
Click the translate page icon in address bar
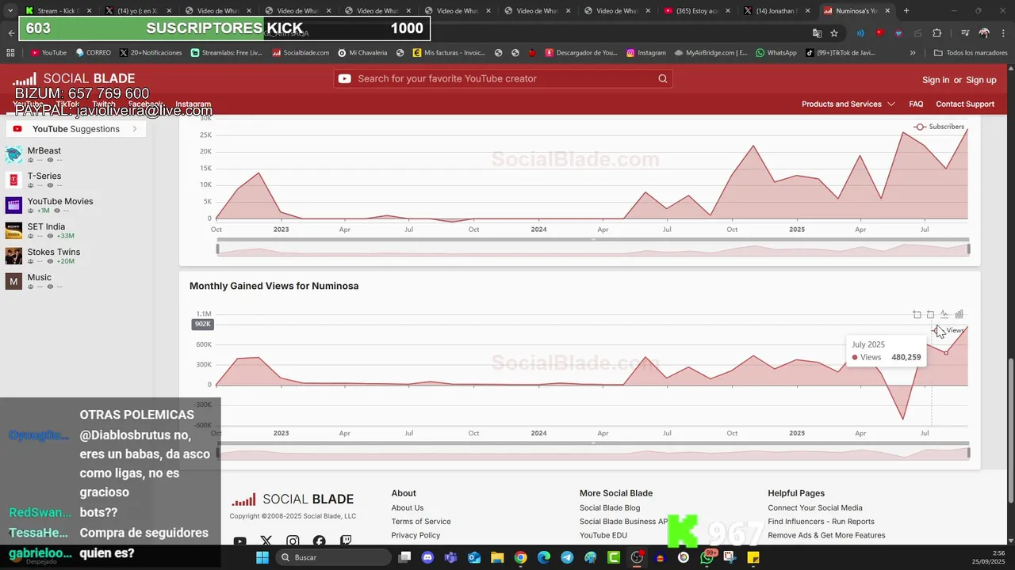coord(817,33)
